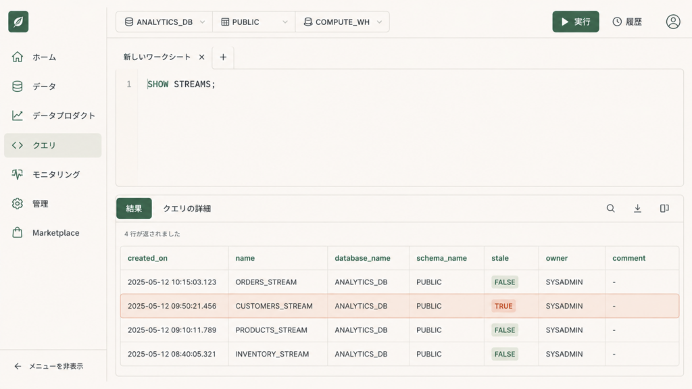The height and width of the screenshot is (389, 692).
Task: Click timestamp 2025-05-12 09:10:11.789
Action: pos(172,330)
